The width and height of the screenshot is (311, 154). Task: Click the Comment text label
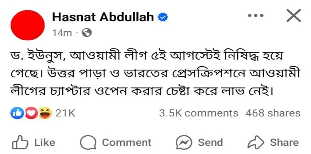click(127, 142)
